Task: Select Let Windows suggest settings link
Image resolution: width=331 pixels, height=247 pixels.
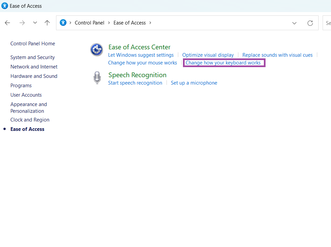Action: pos(141,55)
